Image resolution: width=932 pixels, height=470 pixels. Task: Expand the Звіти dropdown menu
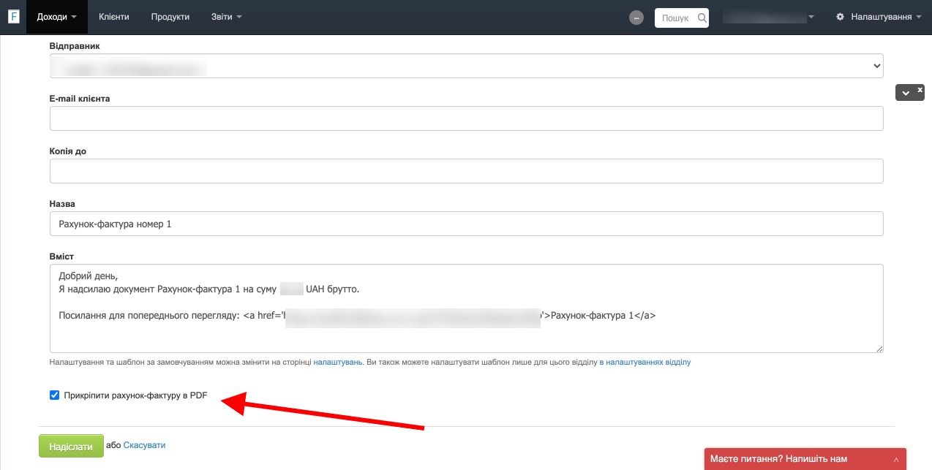click(x=226, y=17)
